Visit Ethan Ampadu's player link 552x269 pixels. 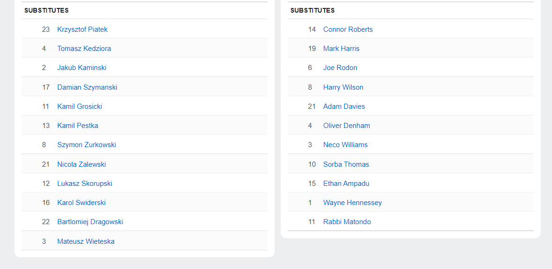click(x=346, y=184)
